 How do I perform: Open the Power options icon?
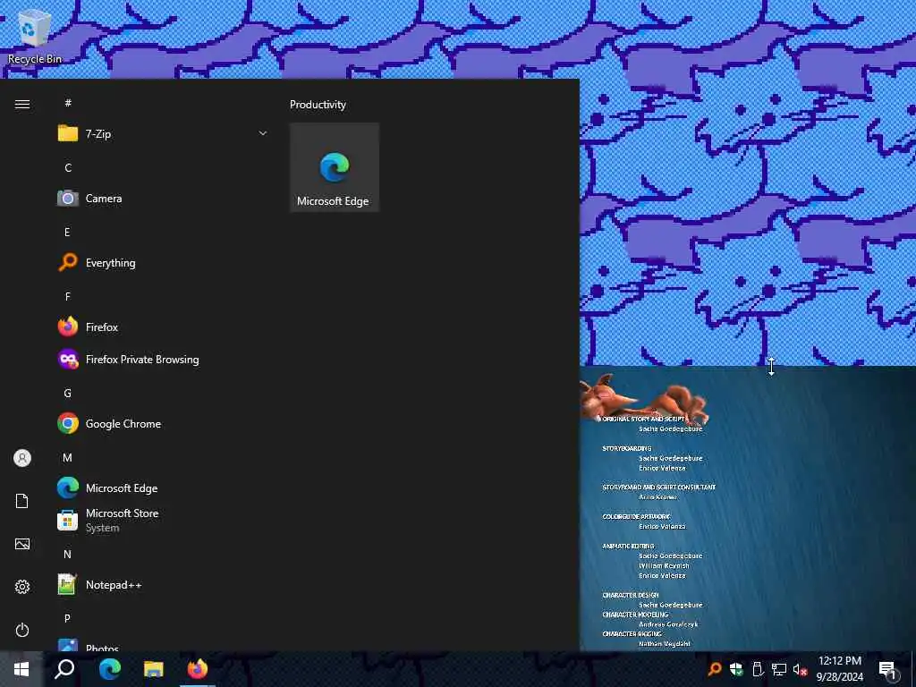[22, 630]
